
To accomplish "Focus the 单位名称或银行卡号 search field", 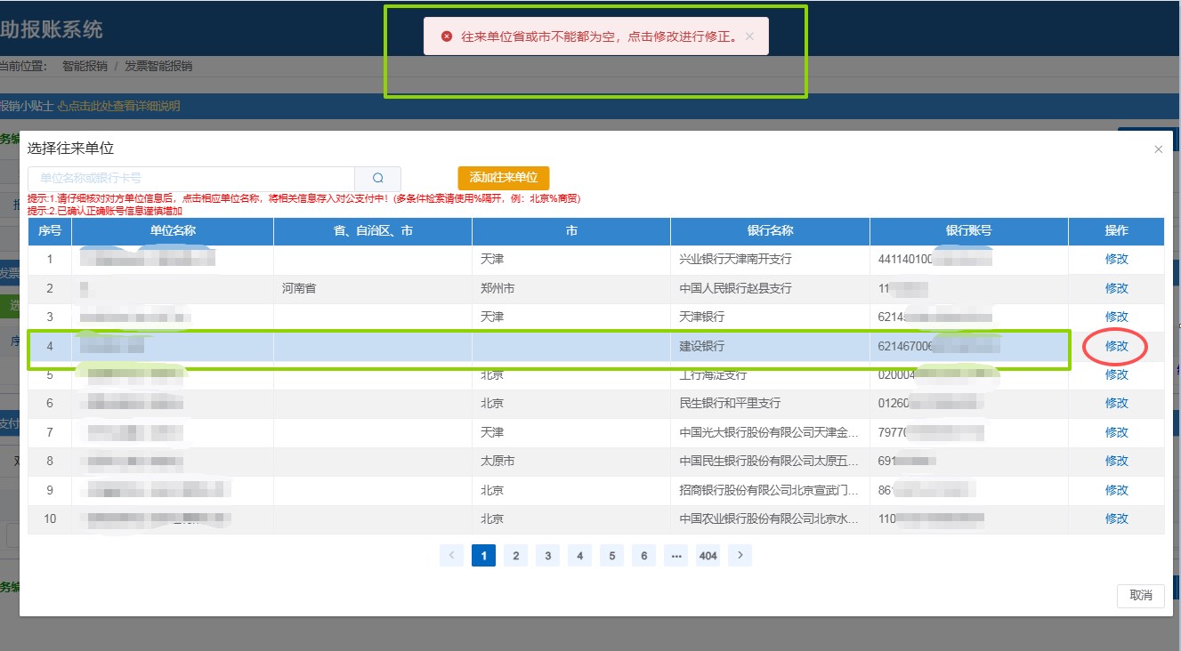I will click(191, 178).
